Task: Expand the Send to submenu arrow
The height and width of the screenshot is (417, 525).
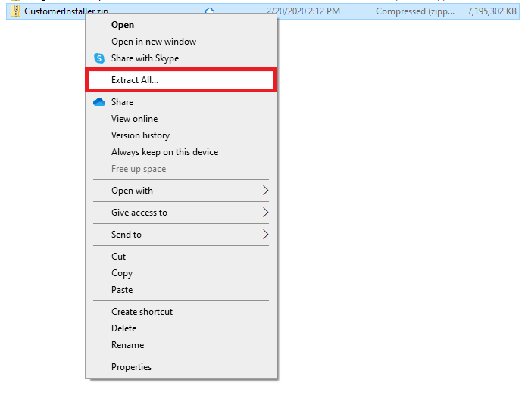Action: (x=265, y=235)
